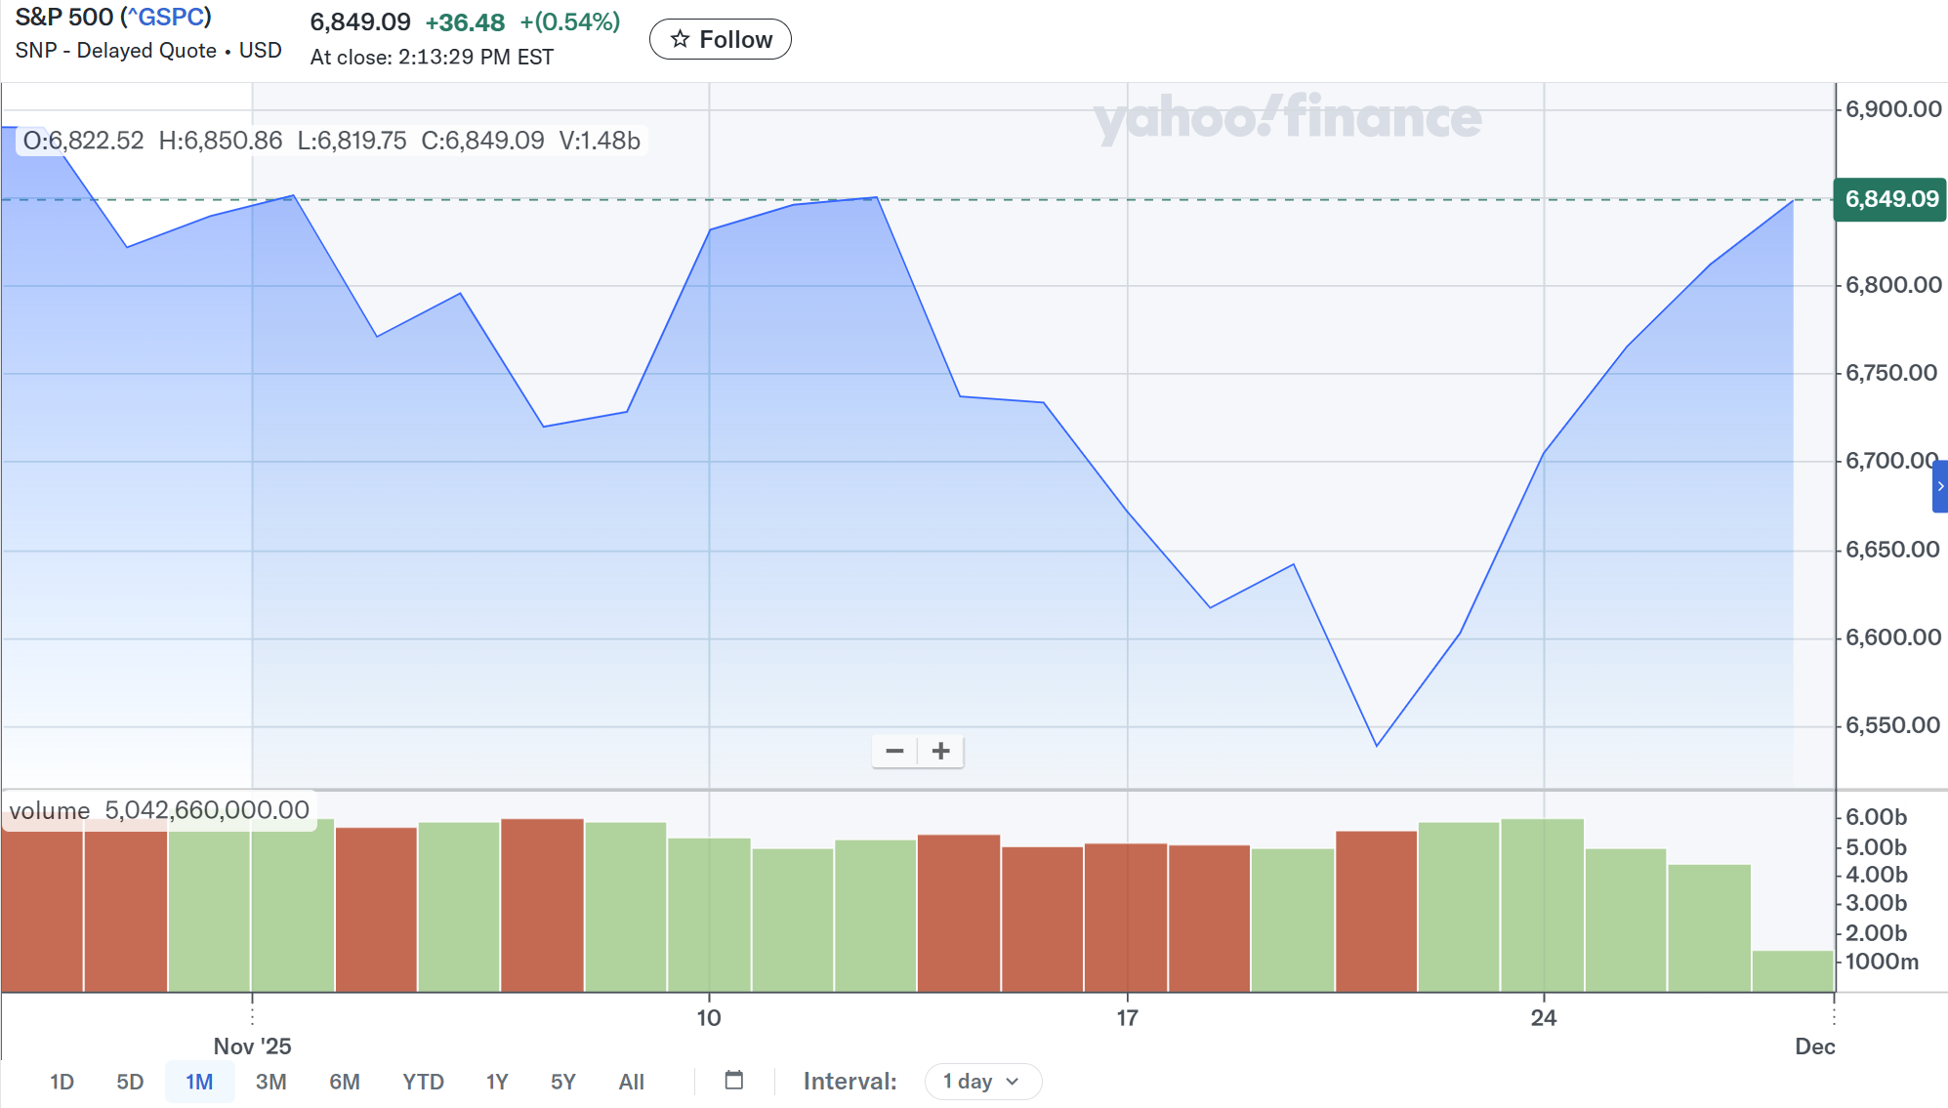Click the 24 date marker on axis

pyautogui.click(x=1543, y=1017)
